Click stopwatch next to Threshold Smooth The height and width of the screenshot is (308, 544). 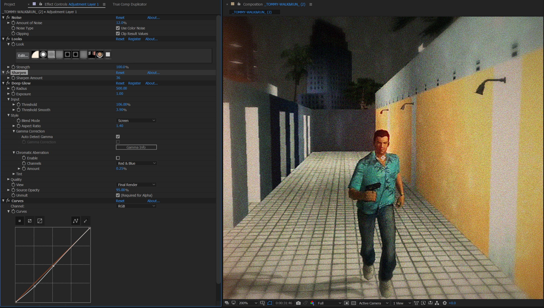19,110
